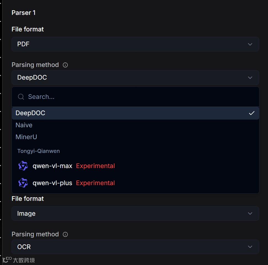
Task: Click the qwen-vl-max model logo icon
Action: pos(23,166)
